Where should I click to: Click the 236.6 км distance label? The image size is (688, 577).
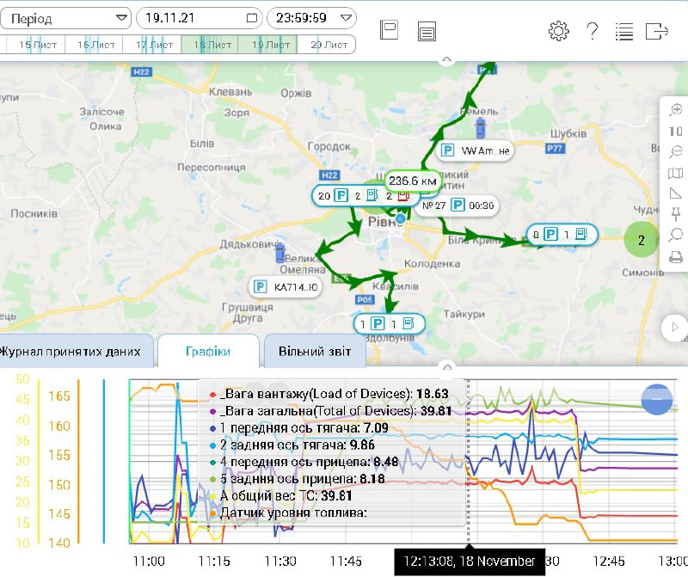pos(413,181)
